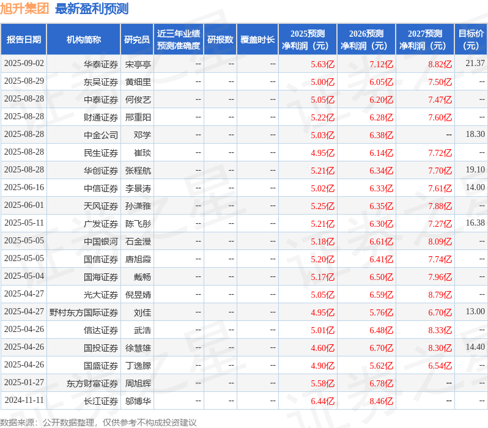This screenshot has width=488, height=428.
Task: Click the 覆盖时长 column header
Action: [x=257, y=40]
